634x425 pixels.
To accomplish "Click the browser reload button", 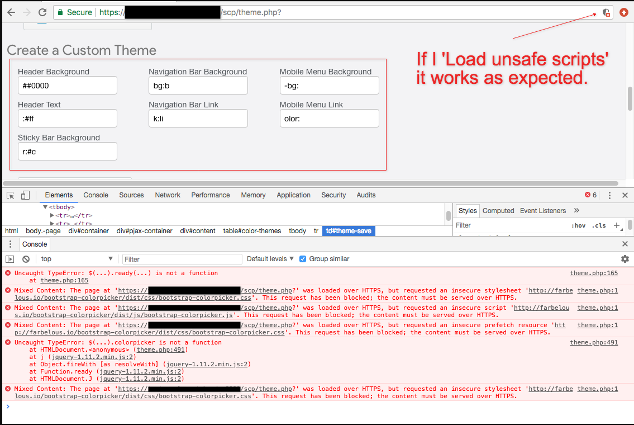I will coord(42,12).
